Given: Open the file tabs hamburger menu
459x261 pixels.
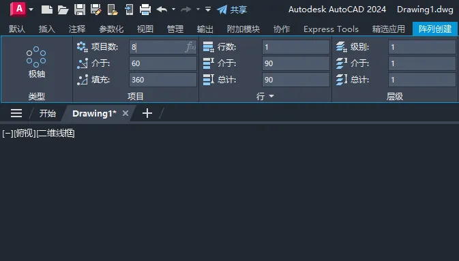Looking at the screenshot, I should (x=16, y=113).
